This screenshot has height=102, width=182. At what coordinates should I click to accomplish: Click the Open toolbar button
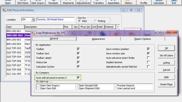[8, 2]
